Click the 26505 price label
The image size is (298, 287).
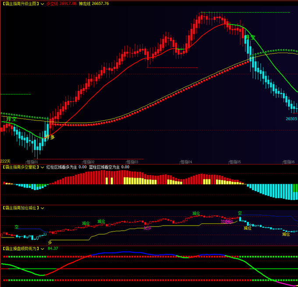point(291,118)
